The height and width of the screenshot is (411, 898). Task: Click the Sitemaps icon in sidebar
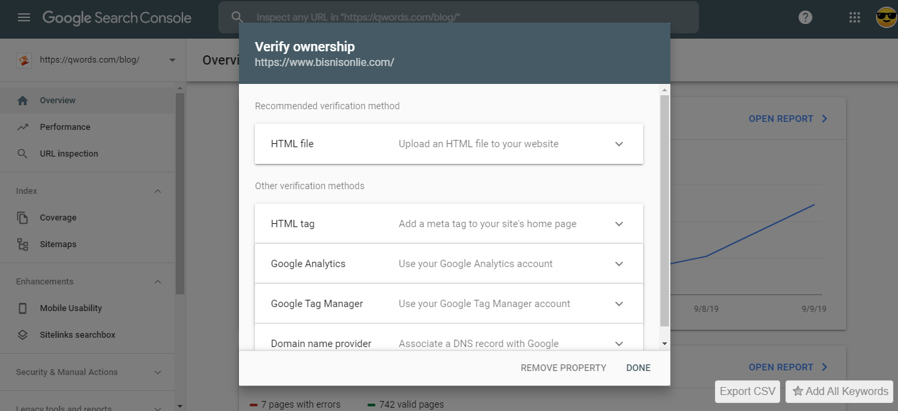point(23,244)
